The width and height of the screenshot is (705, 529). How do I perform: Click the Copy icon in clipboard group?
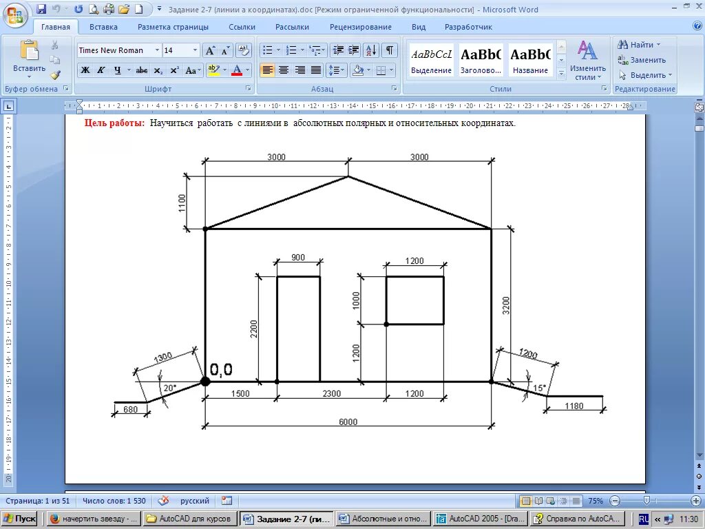[x=55, y=59]
